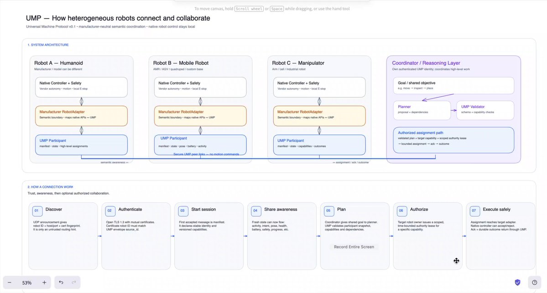Click the 'Authorized assignment path' box
The height and width of the screenshot is (293, 547).
453,140
